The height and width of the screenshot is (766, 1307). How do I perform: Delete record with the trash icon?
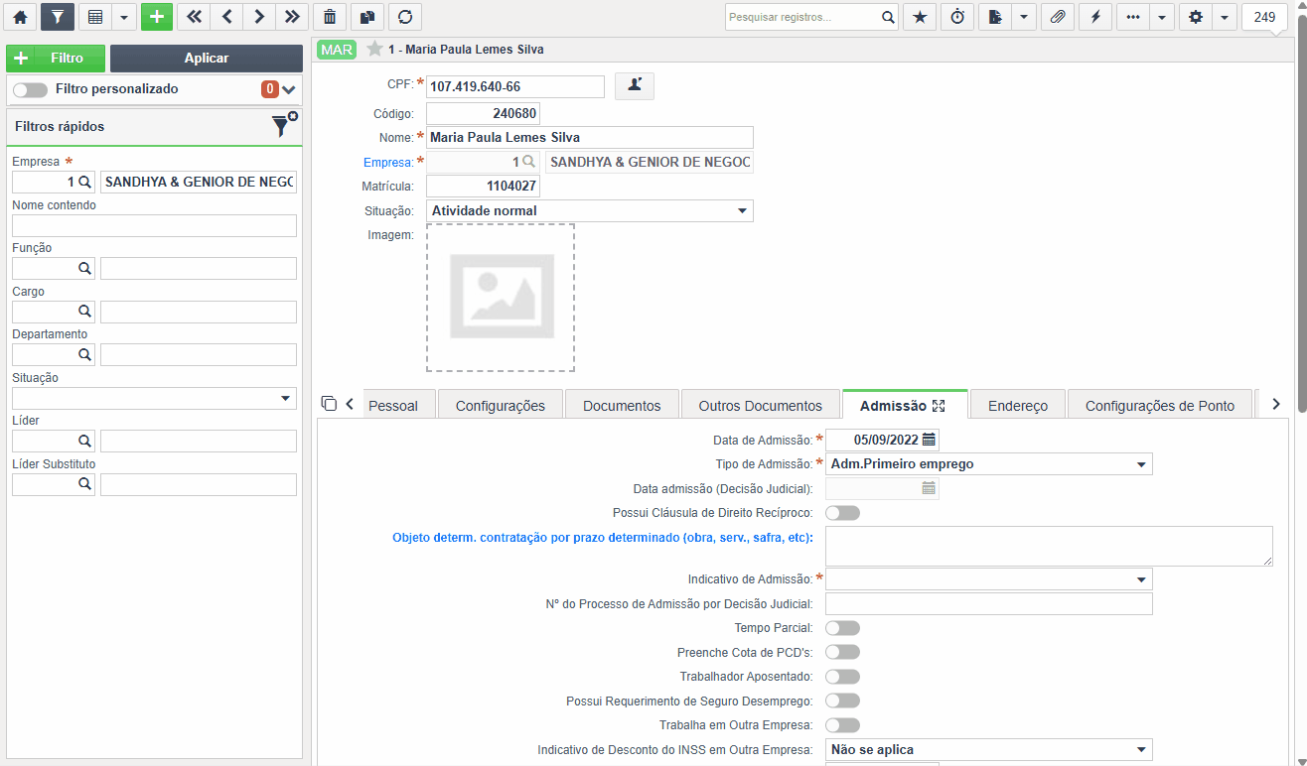330,17
